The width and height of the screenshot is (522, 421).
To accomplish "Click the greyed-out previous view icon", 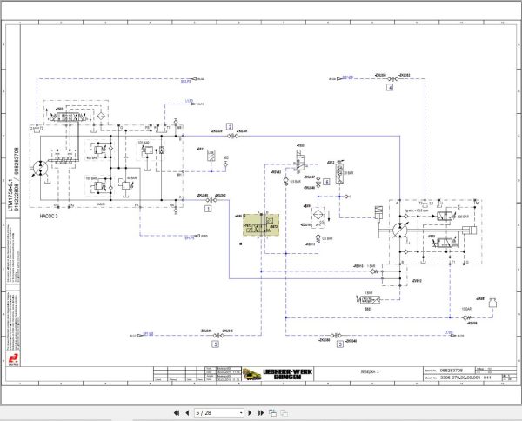I will click(284, 413).
